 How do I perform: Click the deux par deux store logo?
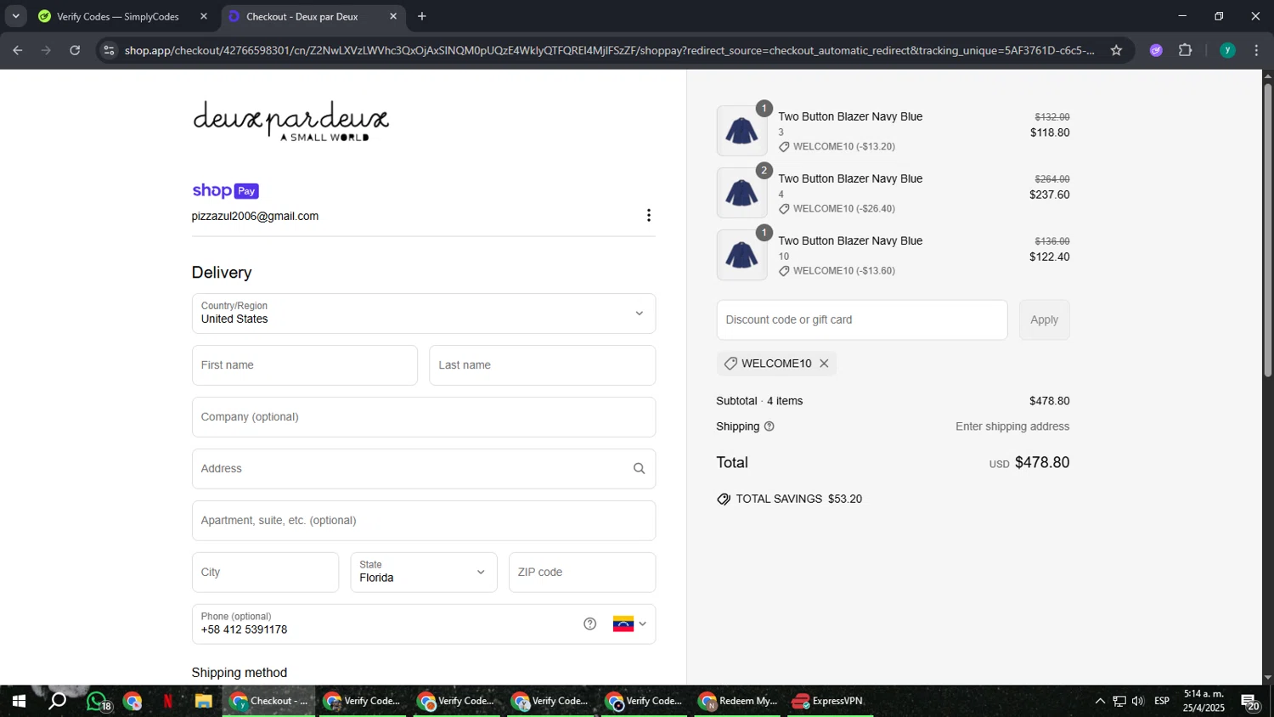pyautogui.click(x=290, y=121)
